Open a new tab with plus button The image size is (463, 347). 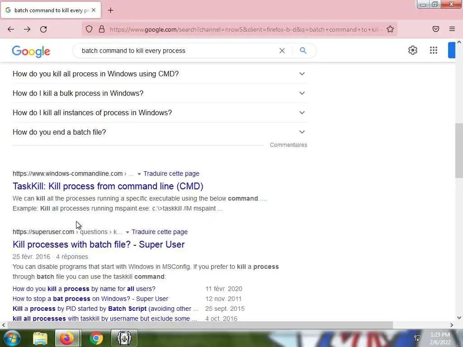pos(110,10)
